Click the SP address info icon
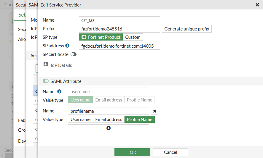The width and height of the screenshot is (263, 158). click(67, 46)
